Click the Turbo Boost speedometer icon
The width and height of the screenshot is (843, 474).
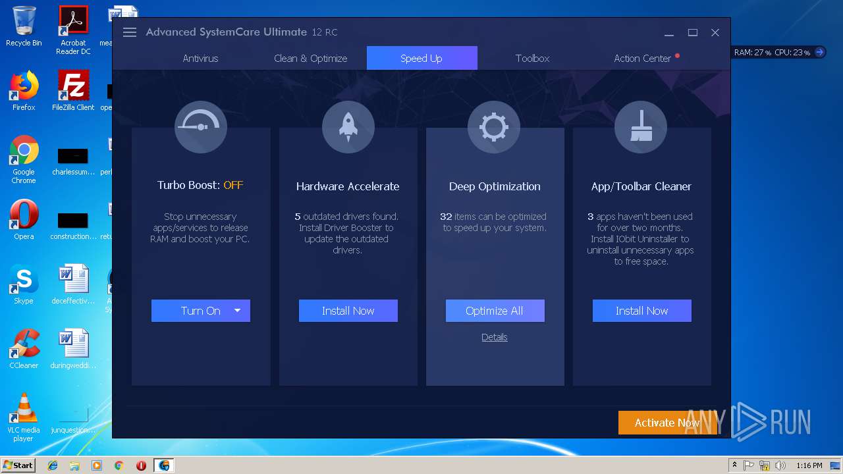(x=201, y=127)
